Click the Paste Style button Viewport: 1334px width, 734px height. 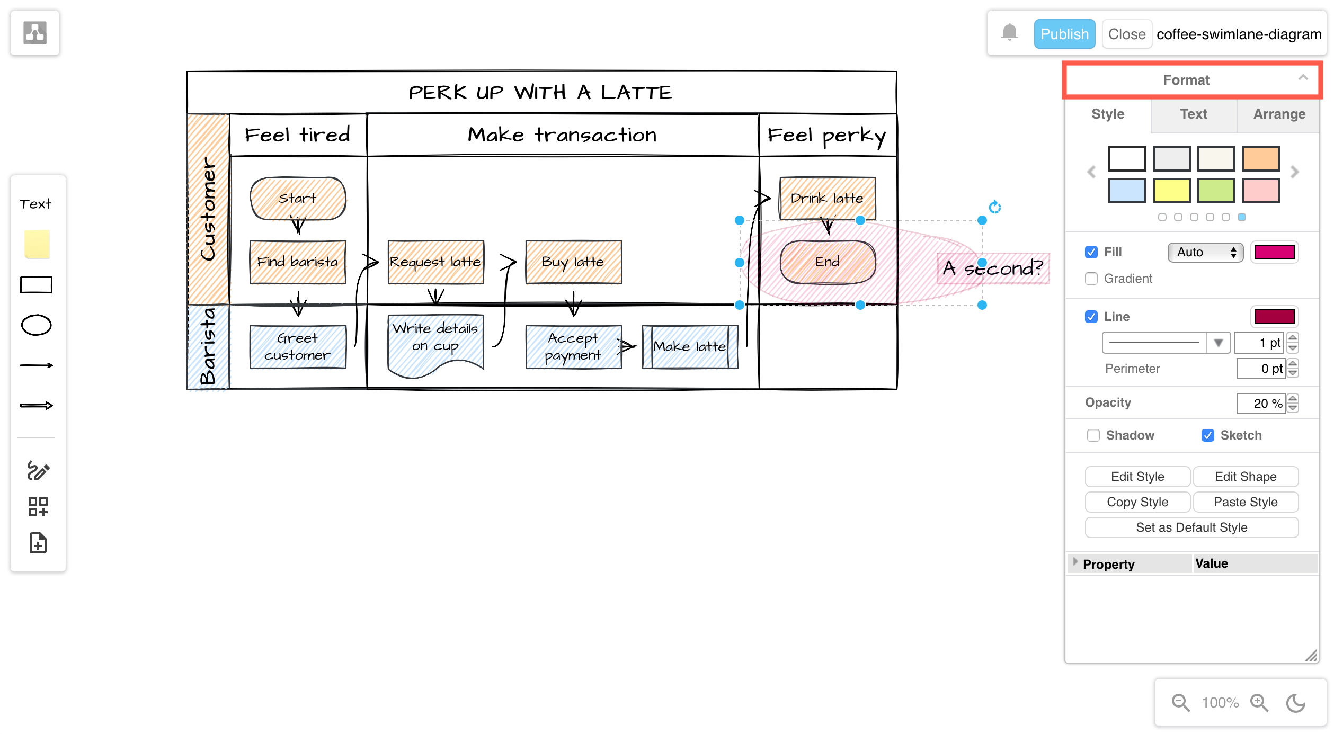1244,502
